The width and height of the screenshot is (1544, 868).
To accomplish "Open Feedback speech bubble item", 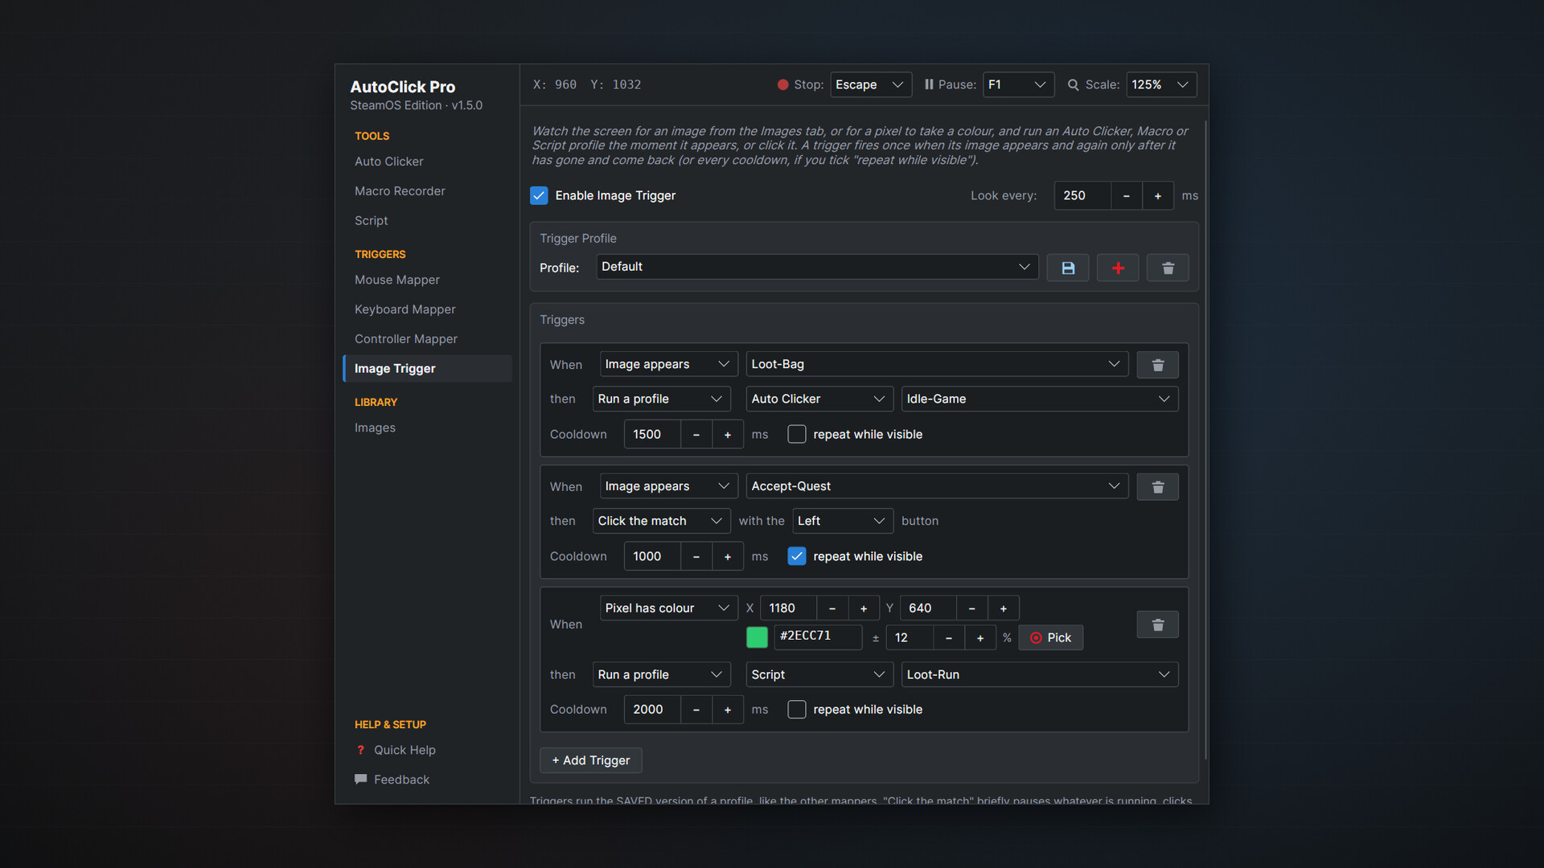I will pos(392,780).
